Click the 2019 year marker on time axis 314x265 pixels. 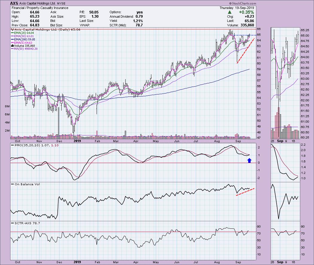coord(77,140)
